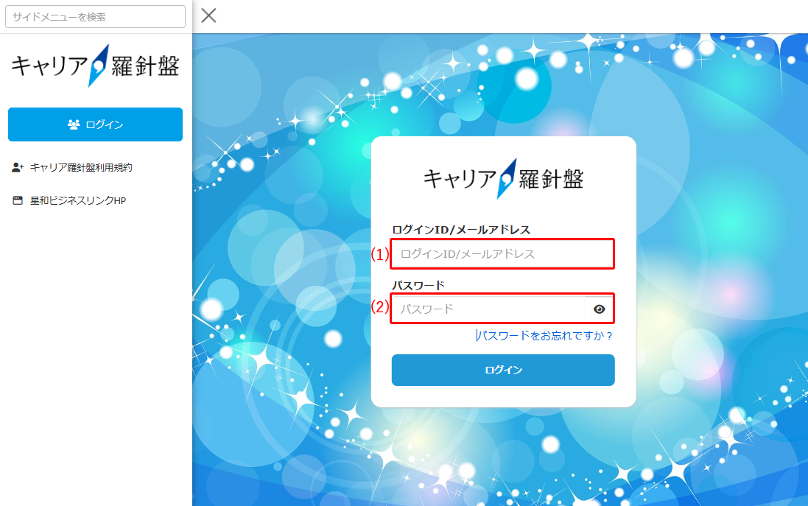Select the sidebar ログイン button
The height and width of the screenshot is (506, 808).
pyautogui.click(x=95, y=124)
